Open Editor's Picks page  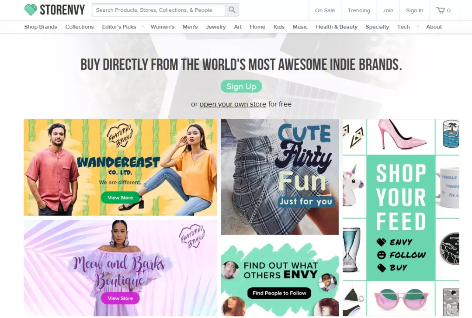[119, 27]
